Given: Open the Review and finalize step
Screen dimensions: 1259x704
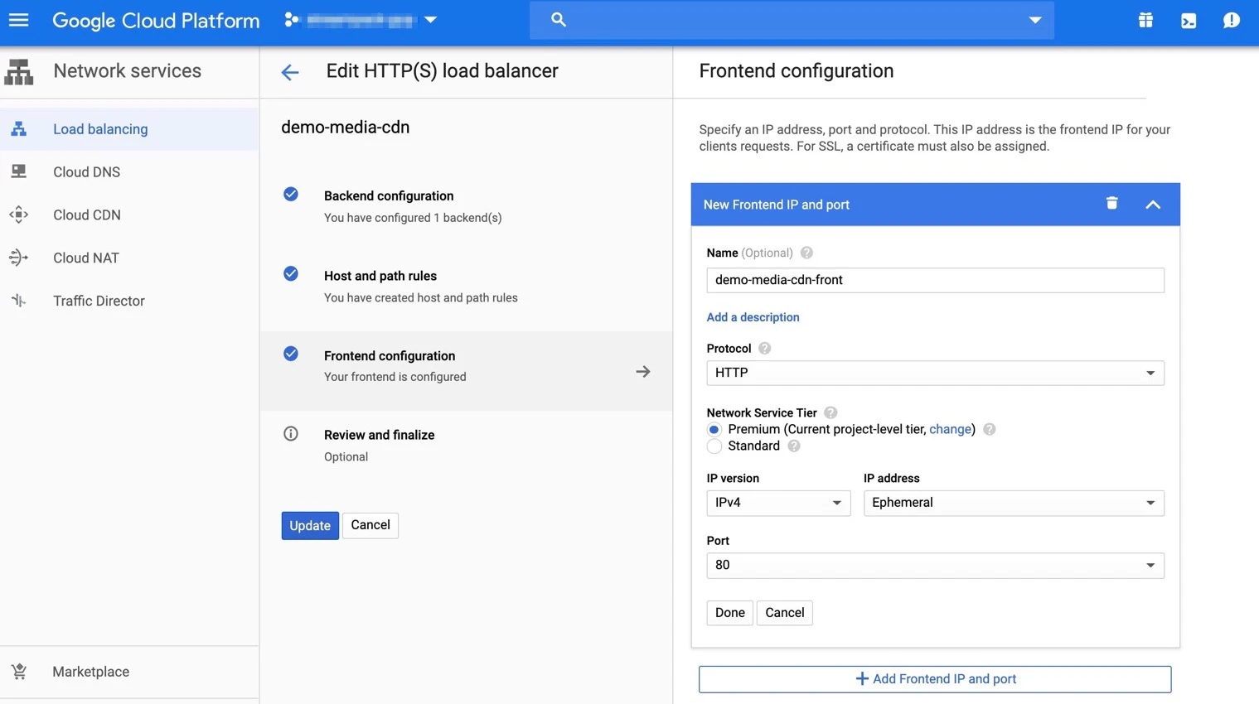Looking at the screenshot, I should (466, 446).
